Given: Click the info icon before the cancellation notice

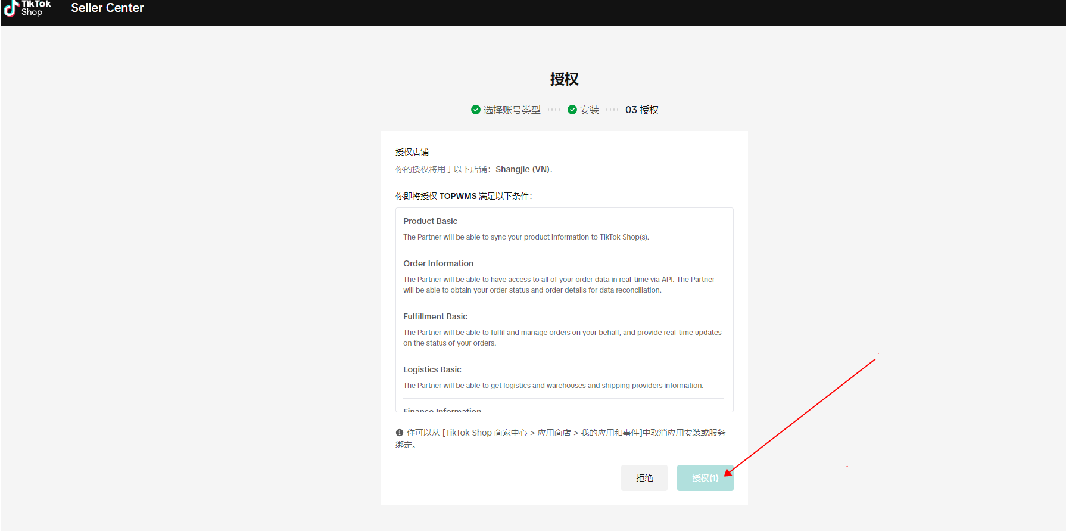Looking at the screenshot, I should [x=400, y=433].
